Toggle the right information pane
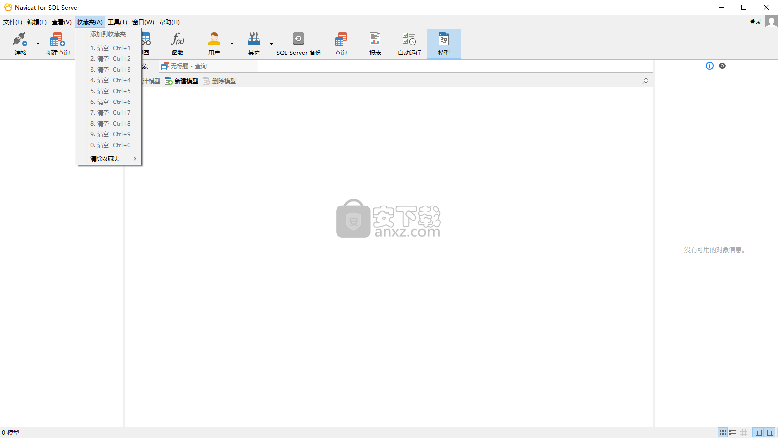The width and height of the screenshot is (778, 438). [x=770, y=433]
